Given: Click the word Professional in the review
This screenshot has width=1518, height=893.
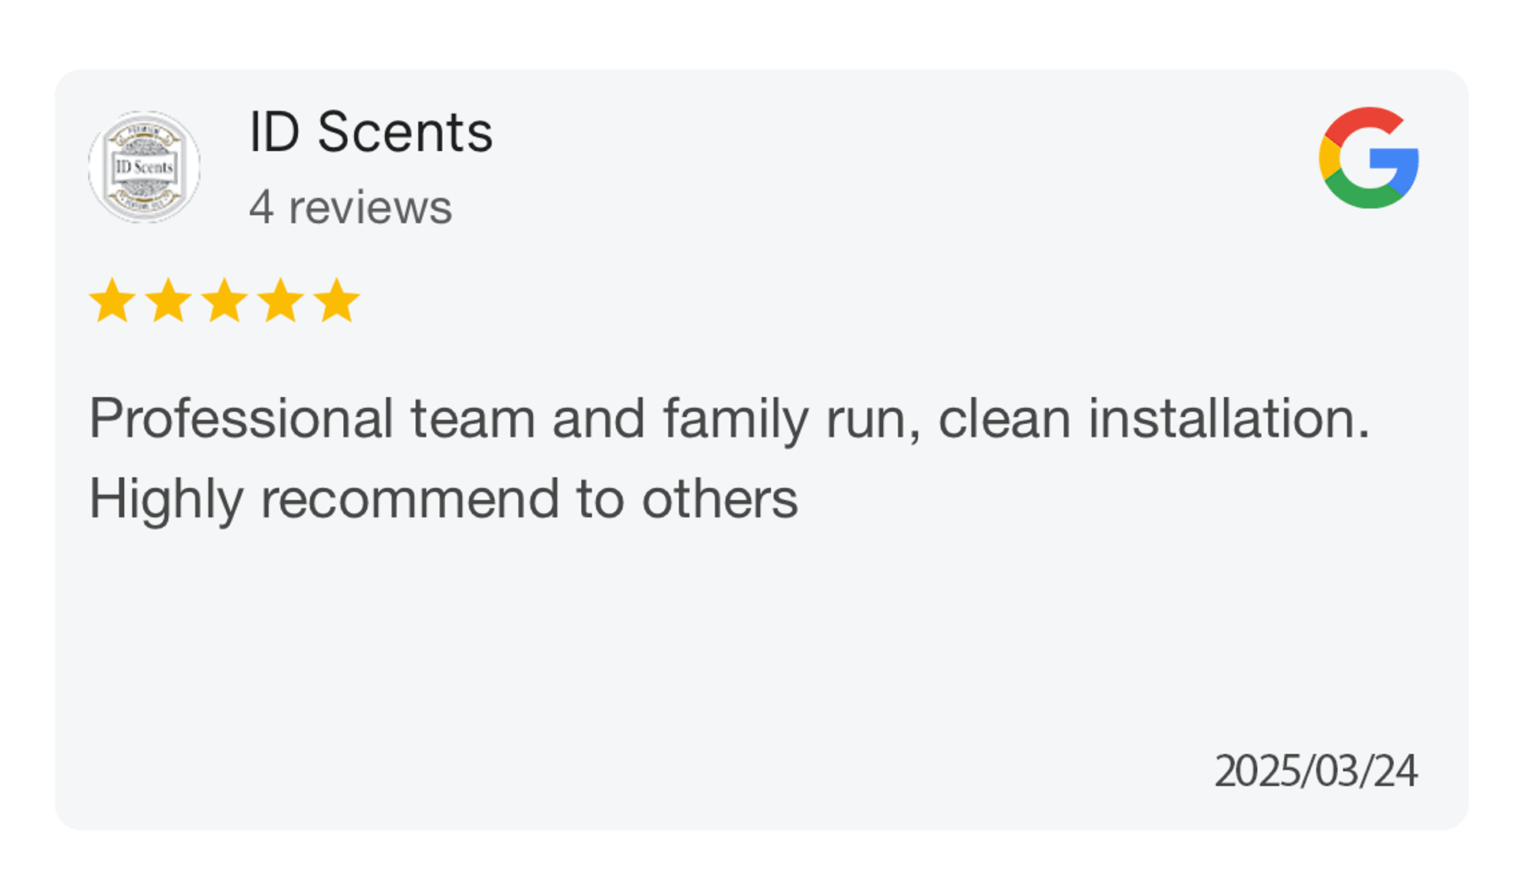Looking at the screenshot, I should [x=241, y=418].
